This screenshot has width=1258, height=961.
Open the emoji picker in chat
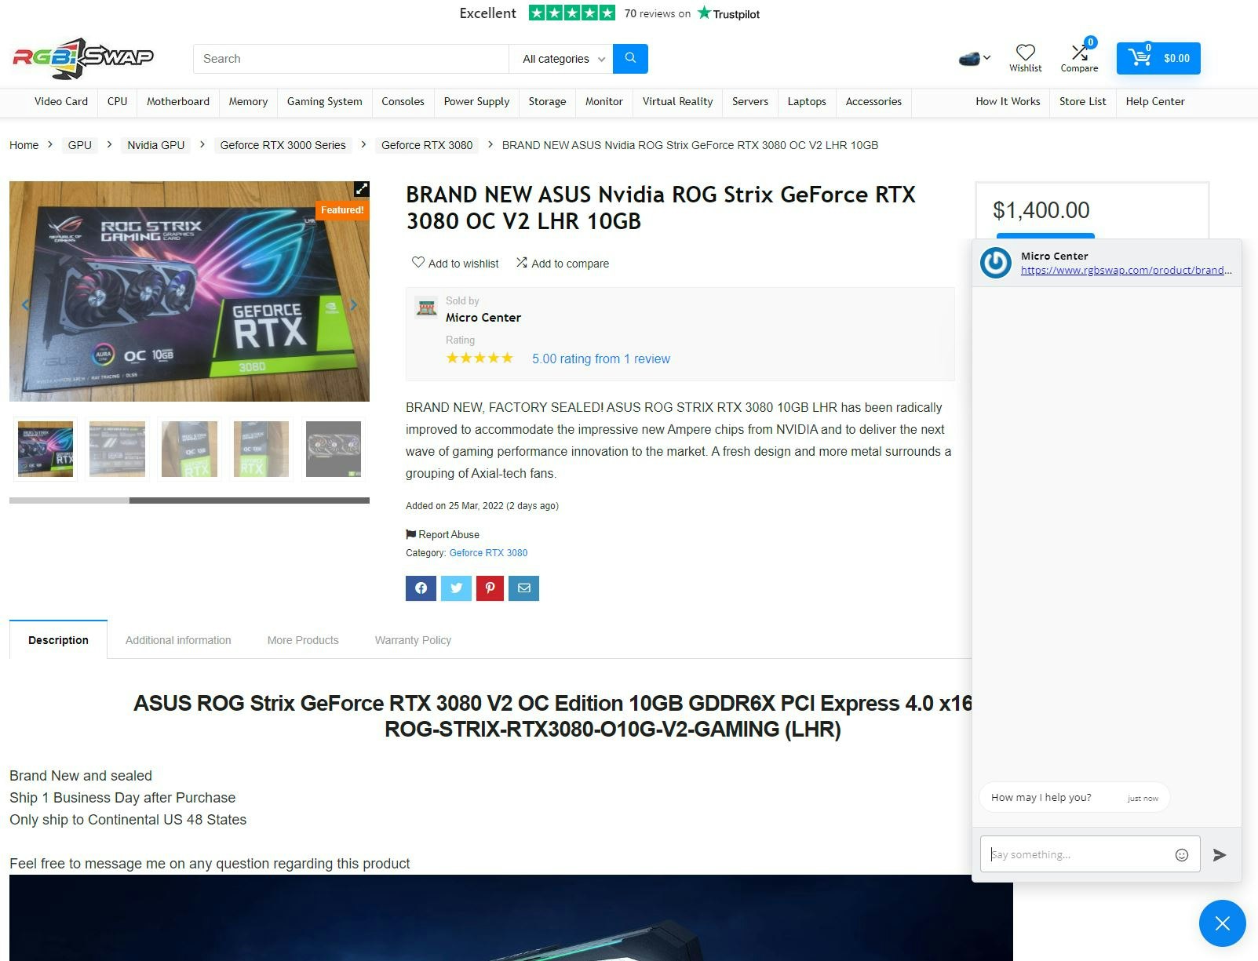pyautogui.click(x=1182, y=855)
